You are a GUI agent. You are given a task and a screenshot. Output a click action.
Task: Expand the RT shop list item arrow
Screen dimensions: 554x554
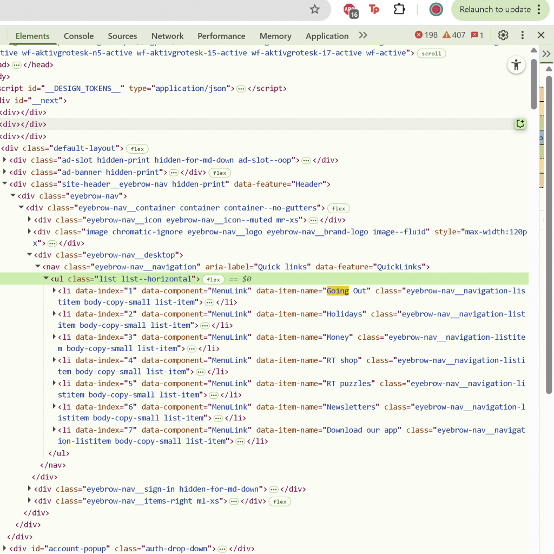click(54, 360)
